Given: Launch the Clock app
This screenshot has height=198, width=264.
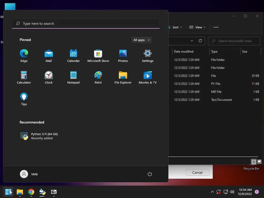Looking at the screenshot, I should click(49, 77).
